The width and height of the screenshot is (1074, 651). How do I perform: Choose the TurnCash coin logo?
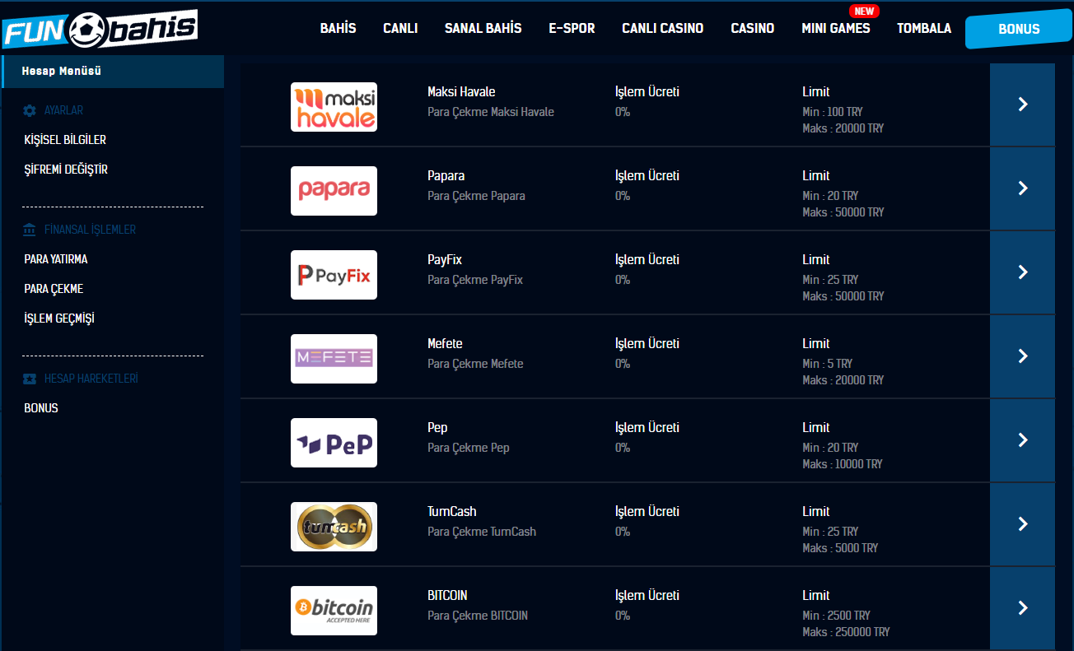[334, 527]
